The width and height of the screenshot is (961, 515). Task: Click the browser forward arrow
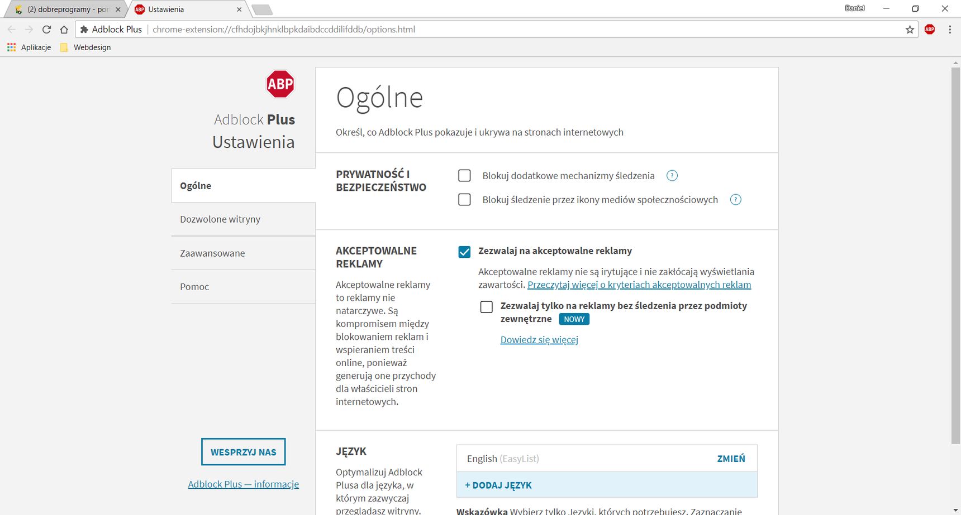pos(29,30)
